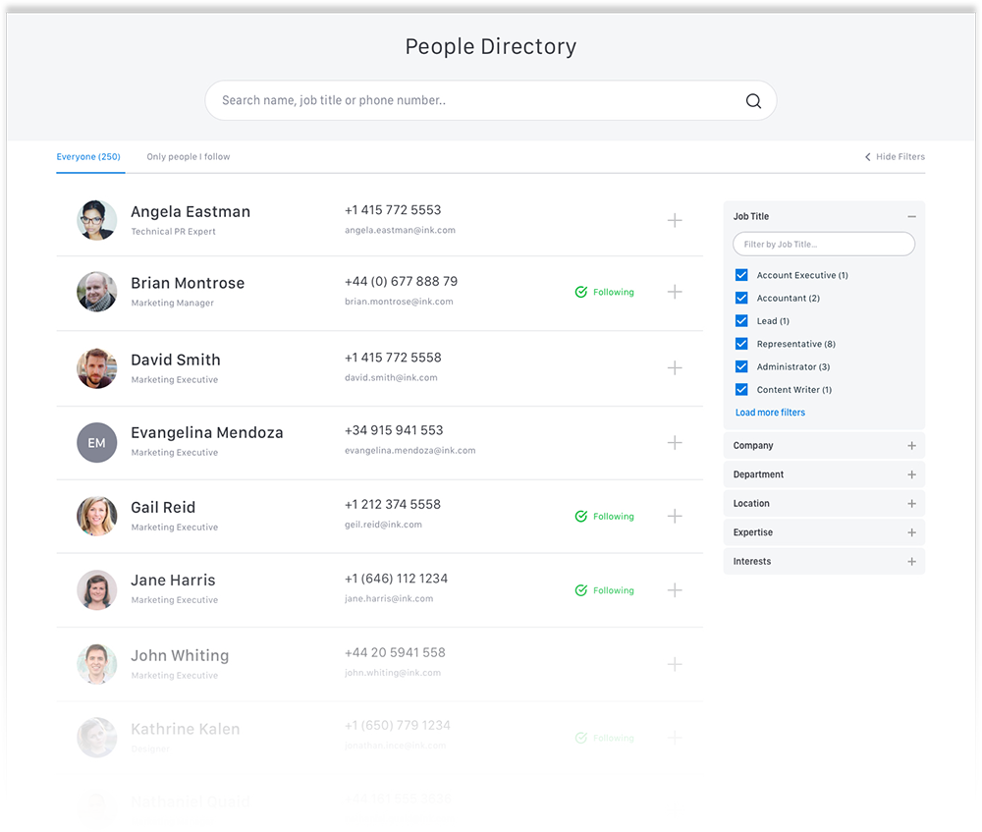Select the Everyone (250) tab
Viewport: 982px width, 832px height.
[x=89, y=157]
